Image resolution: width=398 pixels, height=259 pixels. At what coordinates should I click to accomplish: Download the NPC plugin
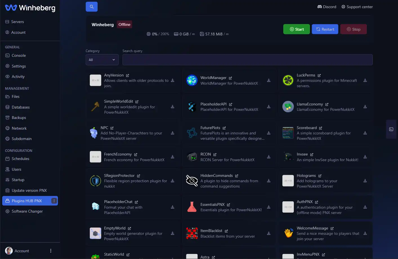click(173, 133)
